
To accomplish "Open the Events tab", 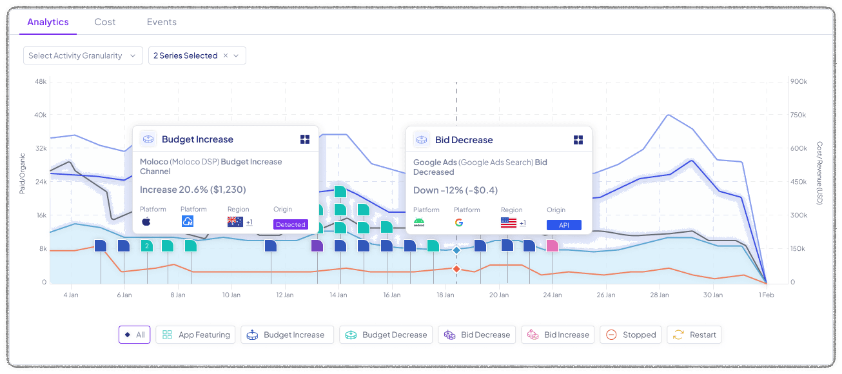I will tap(161, 22).
